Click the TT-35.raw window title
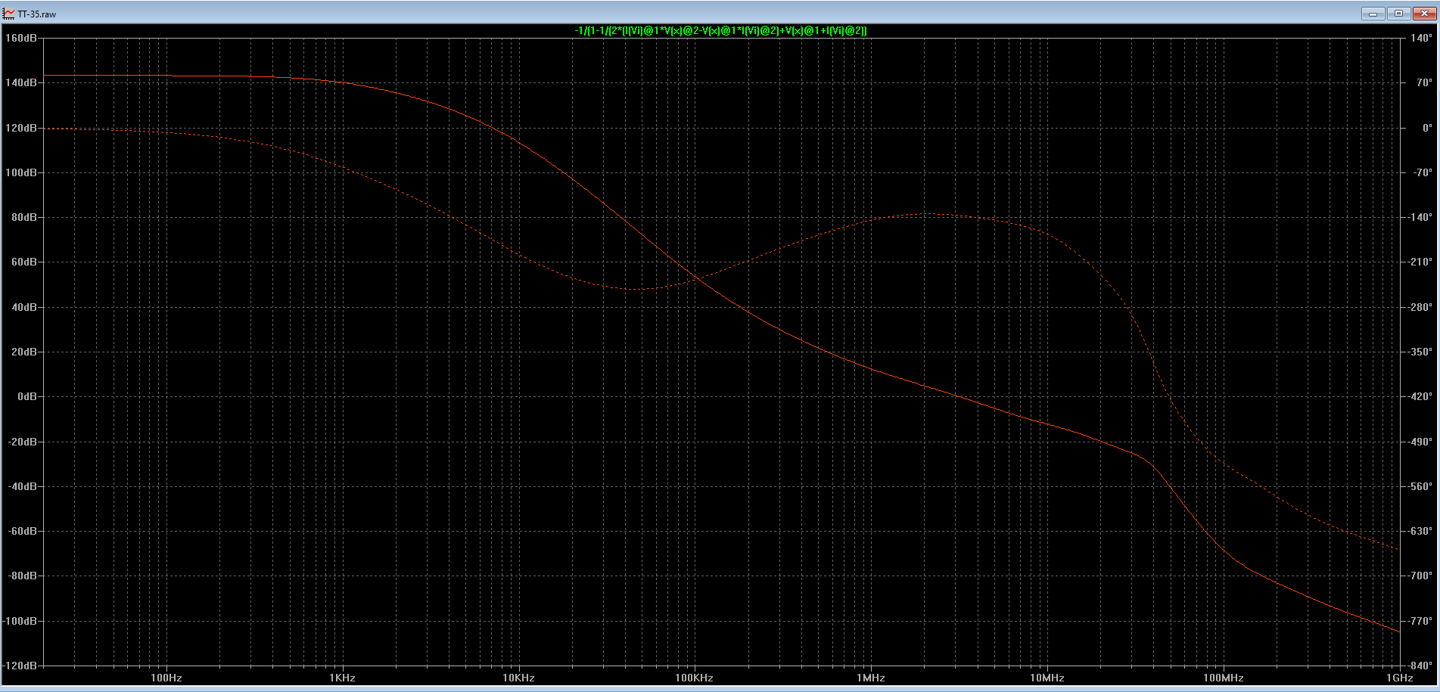 (37, 14)
